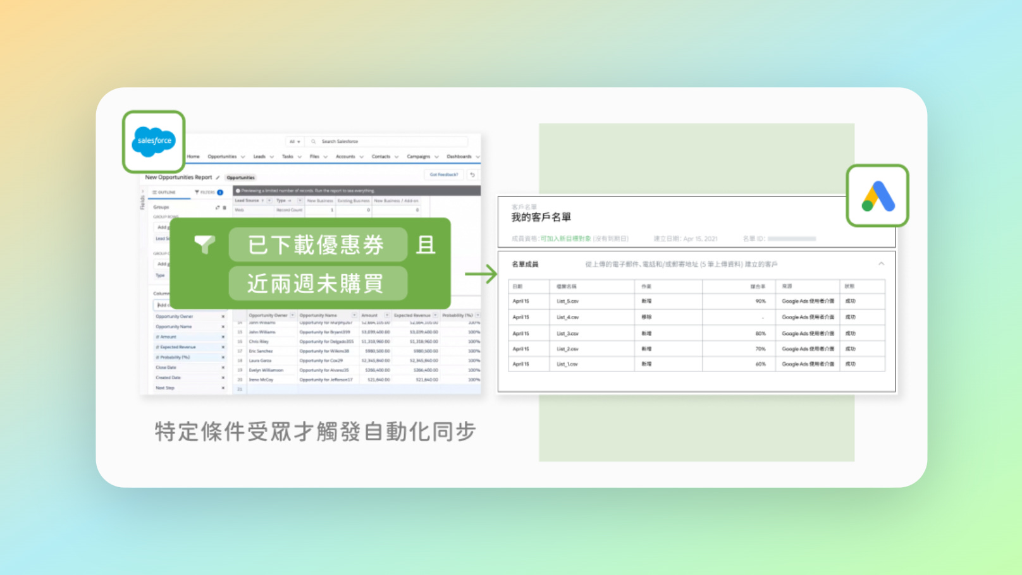Click the List_5.csv file name
The height and width of the screenshot is (575, 1022).
tap(567, 301)
